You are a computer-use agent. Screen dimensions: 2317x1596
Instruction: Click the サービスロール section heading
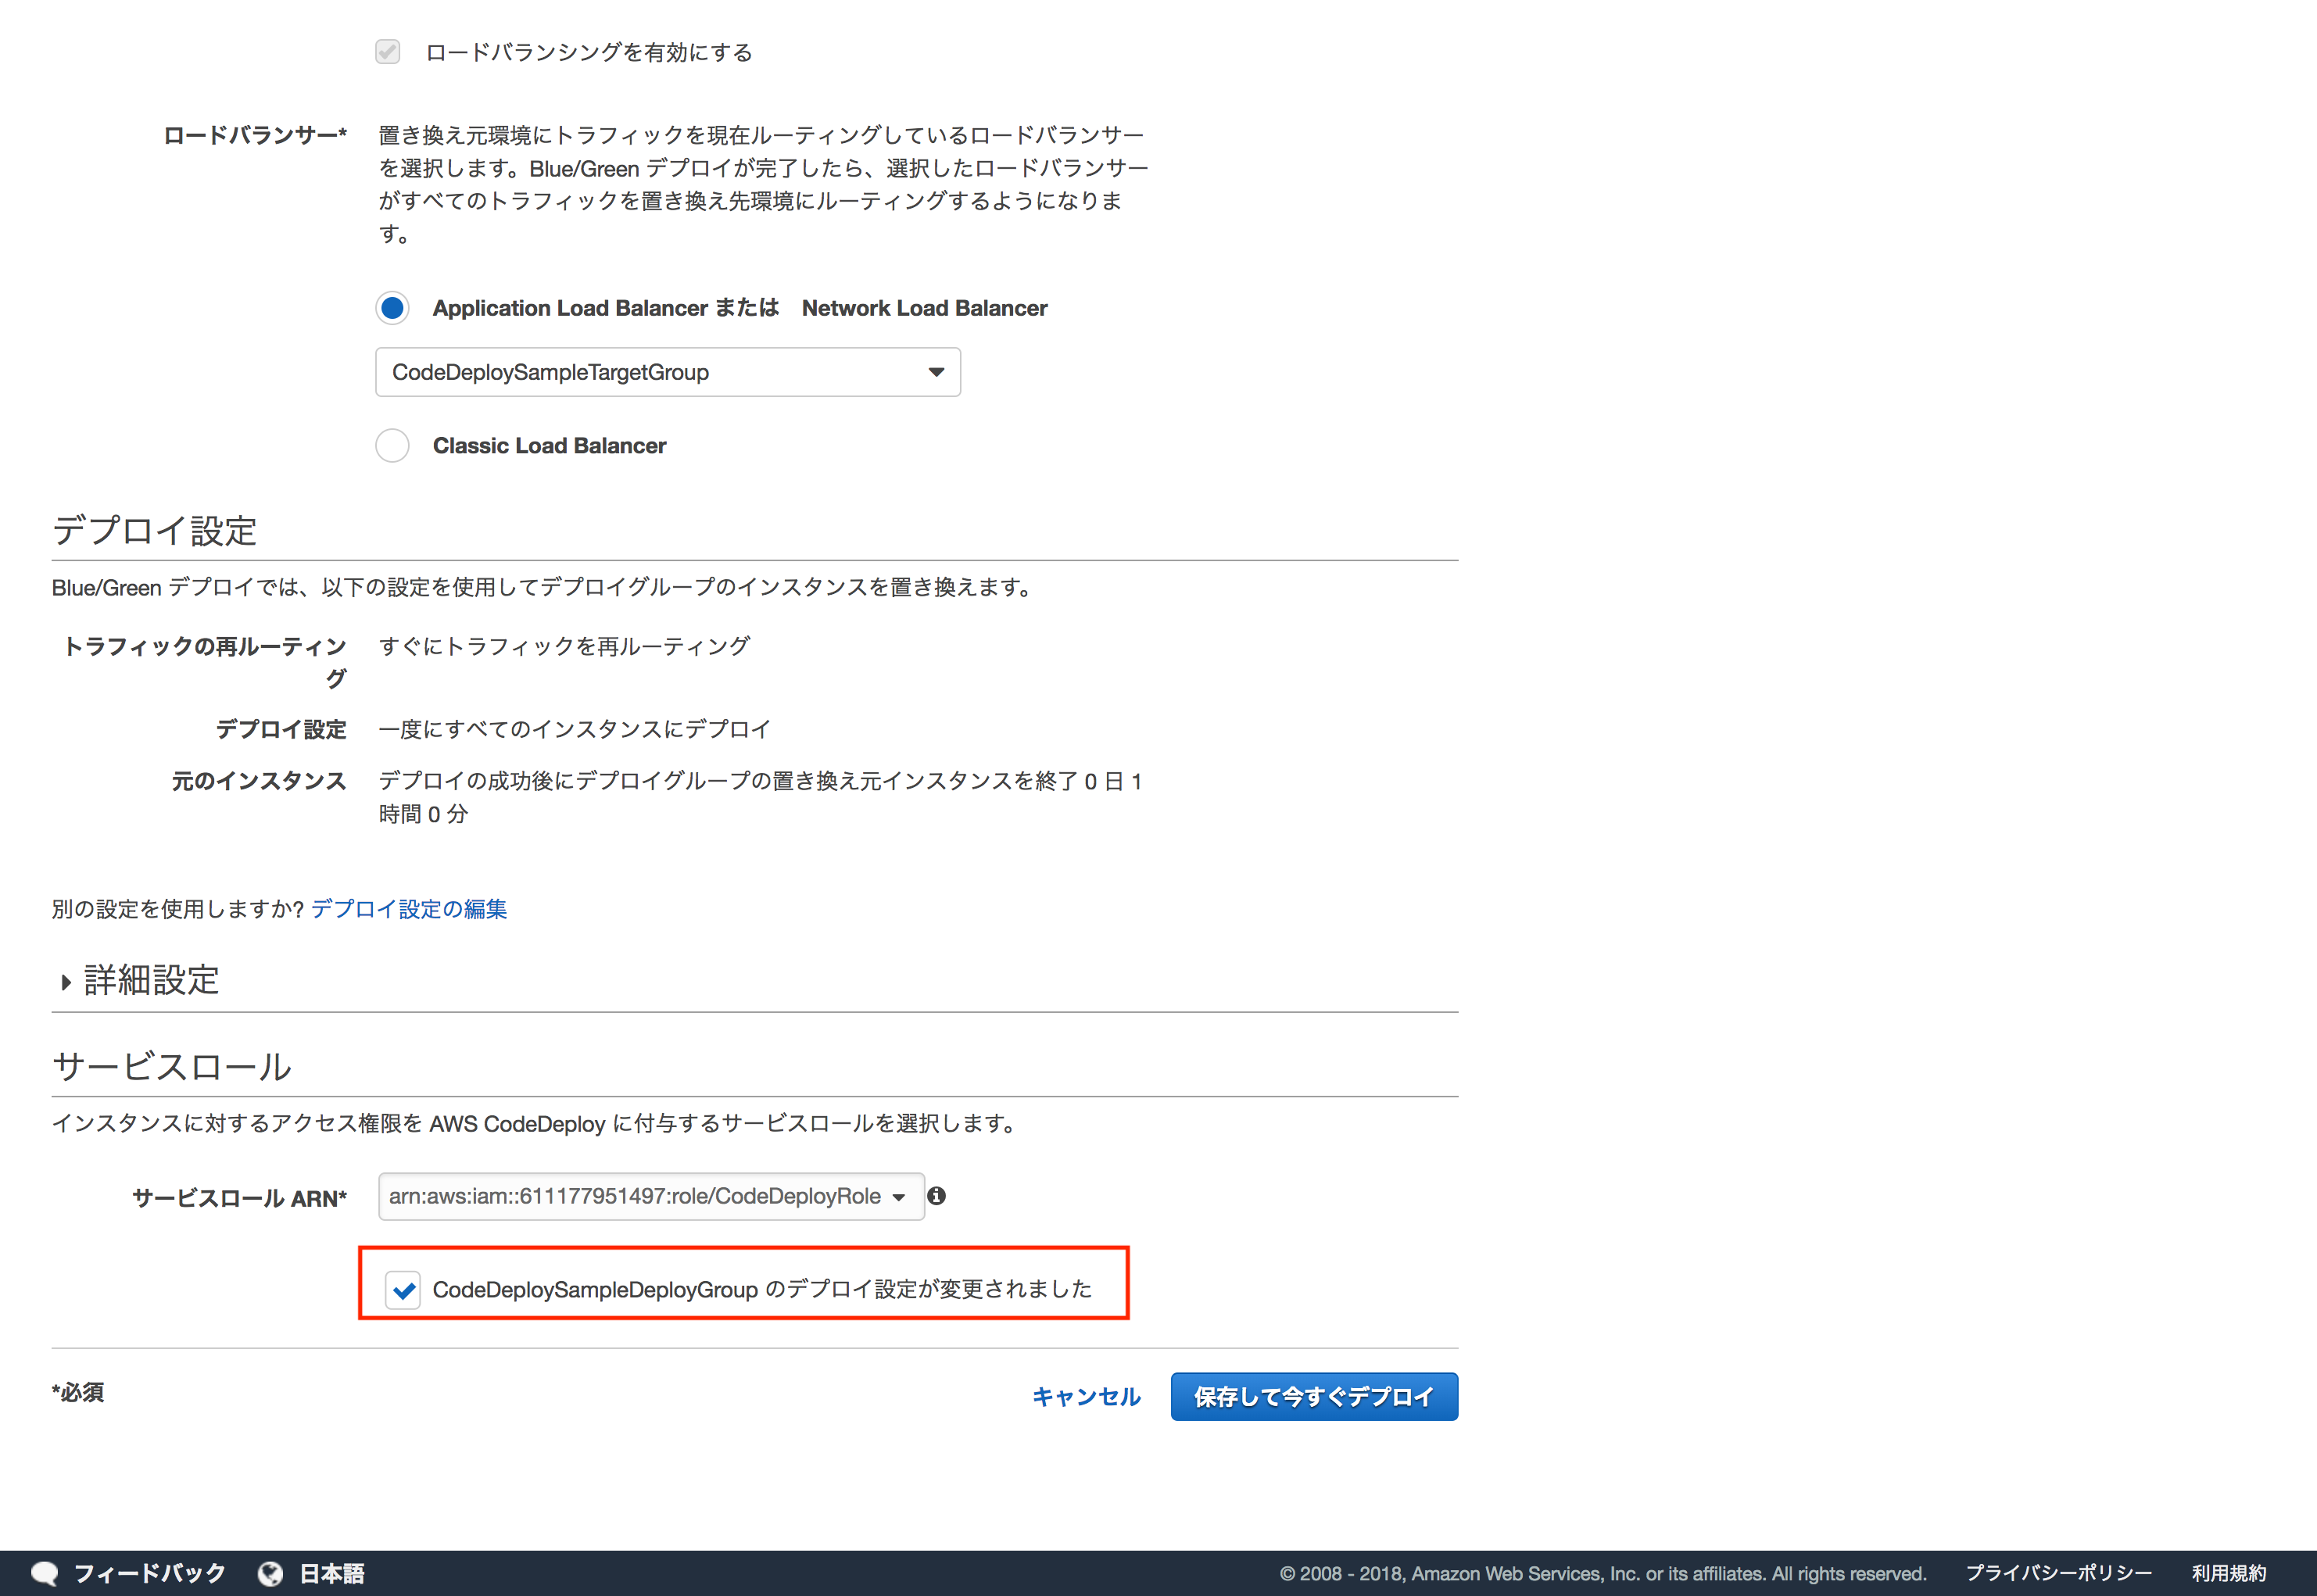172,1066
